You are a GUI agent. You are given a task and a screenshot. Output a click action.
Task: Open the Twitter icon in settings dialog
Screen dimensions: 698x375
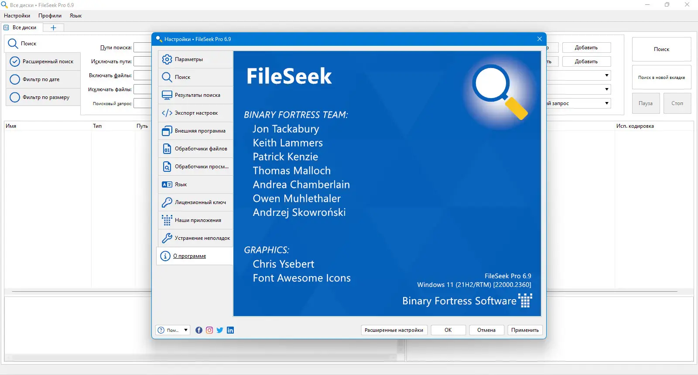[220, 330]
